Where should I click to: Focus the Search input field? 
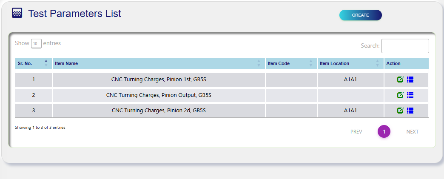click(405, 46)
